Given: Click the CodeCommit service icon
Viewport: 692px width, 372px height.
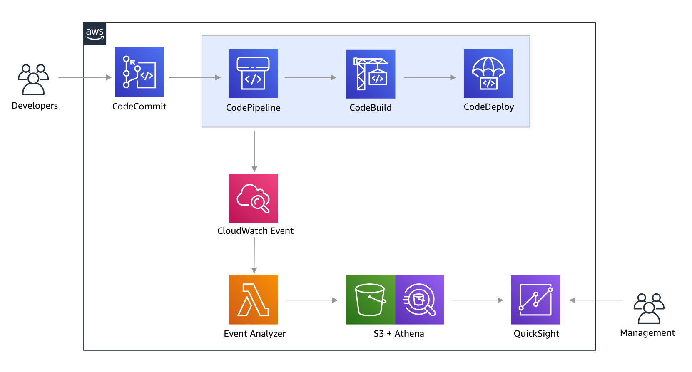Looking at the screenshot, I should tap(139, 72).
